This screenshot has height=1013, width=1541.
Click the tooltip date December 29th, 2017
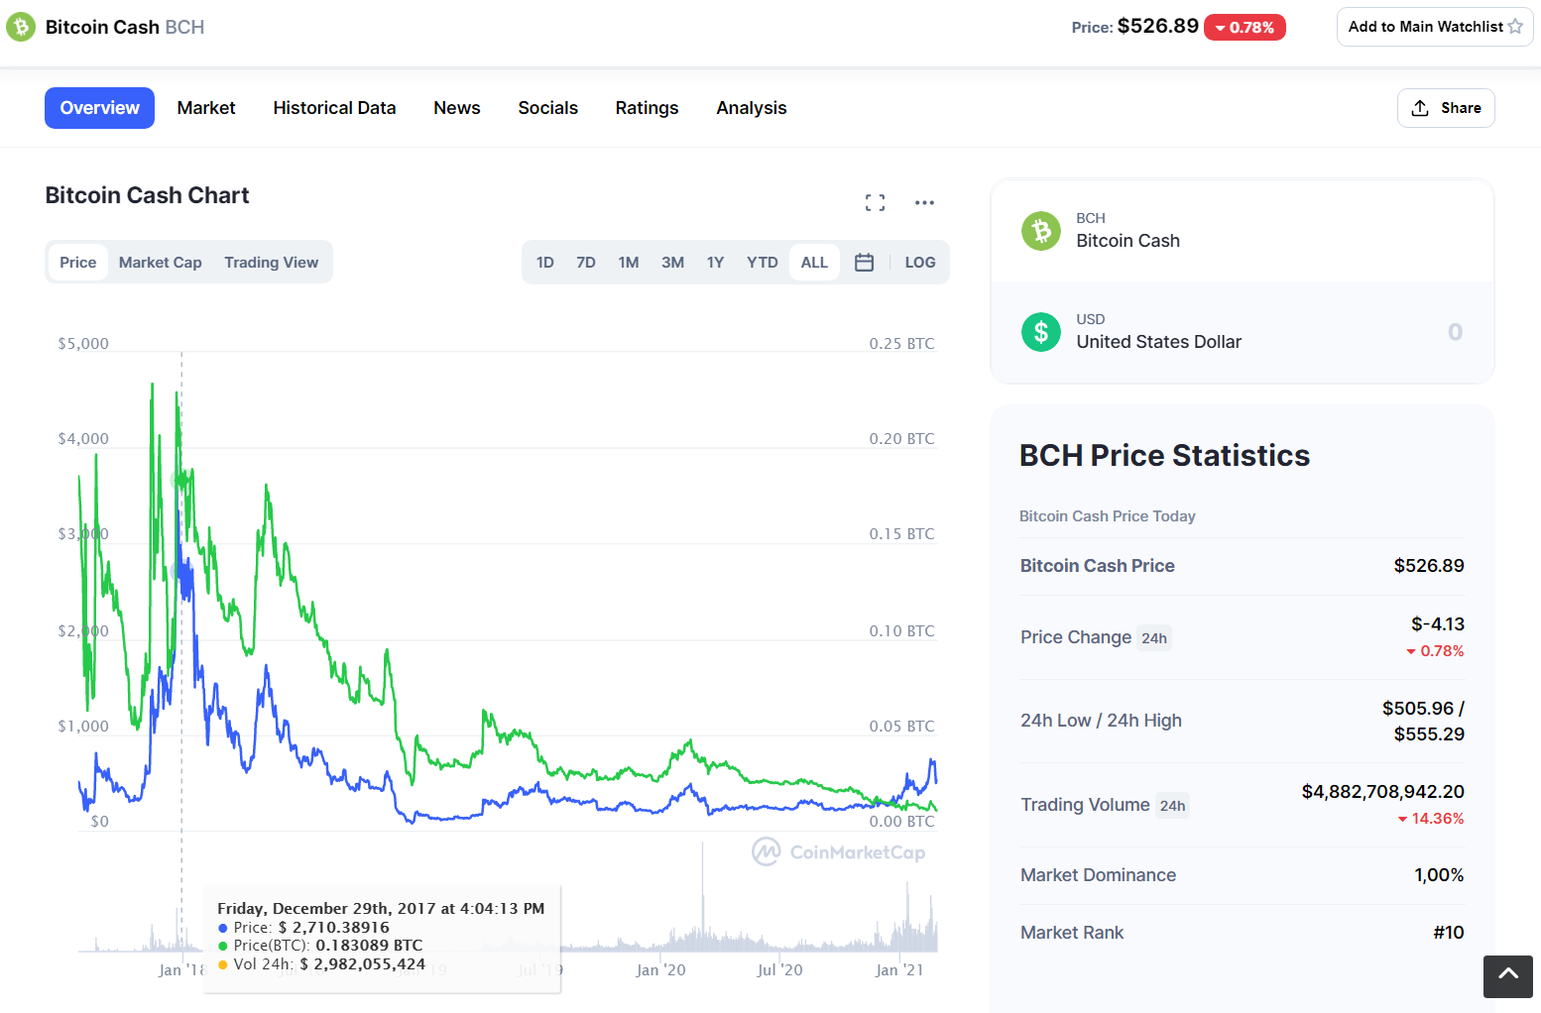[x=381, y=908]
